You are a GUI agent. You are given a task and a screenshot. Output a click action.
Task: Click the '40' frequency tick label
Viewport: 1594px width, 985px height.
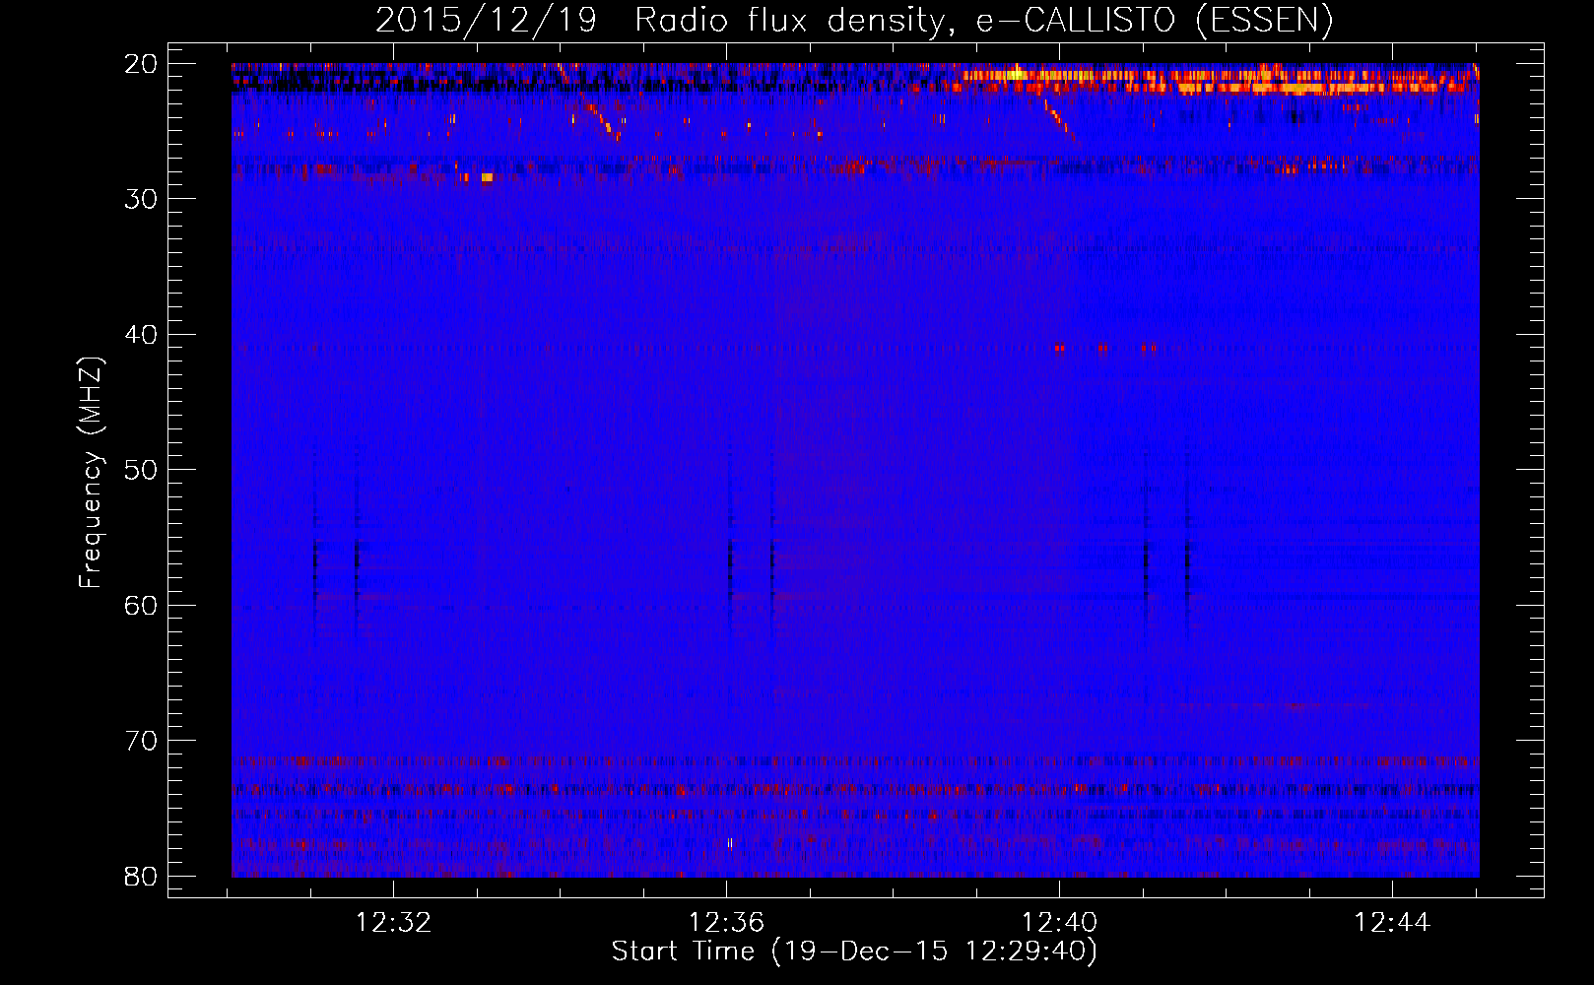[x=142, y=335]
